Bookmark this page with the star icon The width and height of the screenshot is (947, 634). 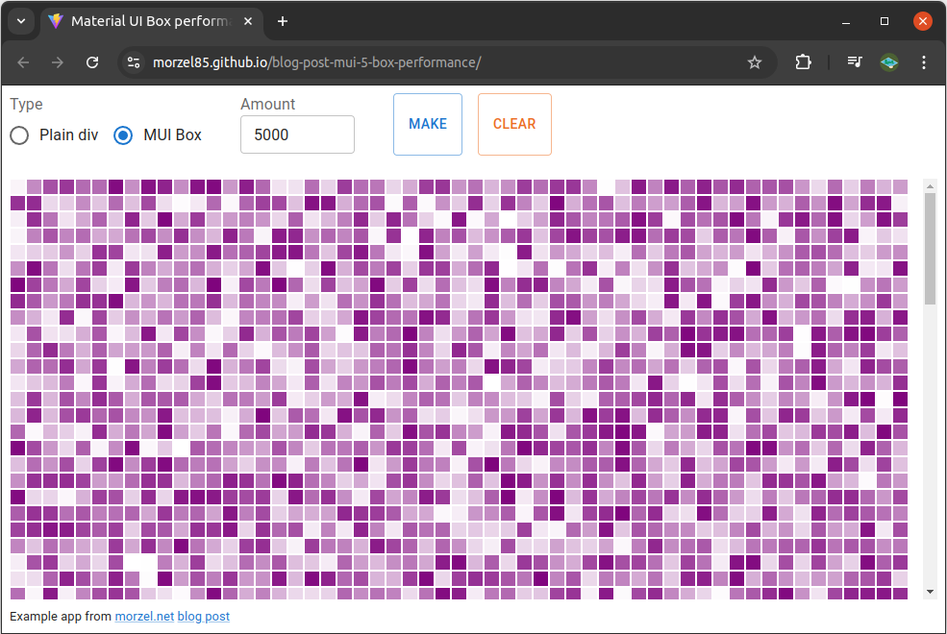[755, 62]
